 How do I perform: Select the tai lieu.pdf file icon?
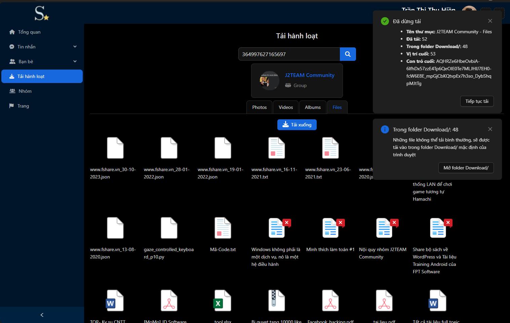384,300
